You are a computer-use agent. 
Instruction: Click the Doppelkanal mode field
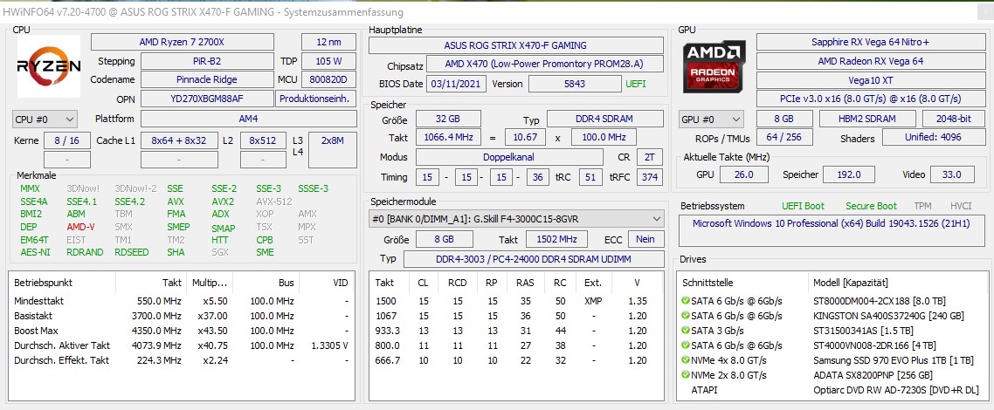pyautogui.click(x=509, y=157)
